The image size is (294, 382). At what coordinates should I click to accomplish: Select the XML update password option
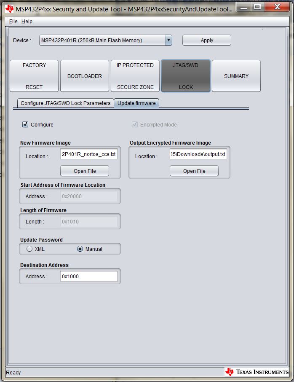pyautogui.click(x=29, y=249)
